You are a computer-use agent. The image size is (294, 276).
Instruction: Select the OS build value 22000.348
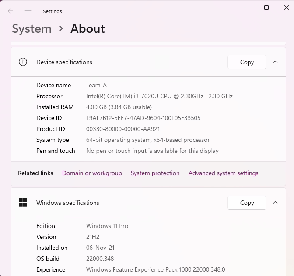(100, 259)
